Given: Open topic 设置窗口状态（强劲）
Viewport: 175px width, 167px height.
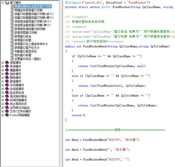Looking at the screenshot, I should (x=28, y=59).
